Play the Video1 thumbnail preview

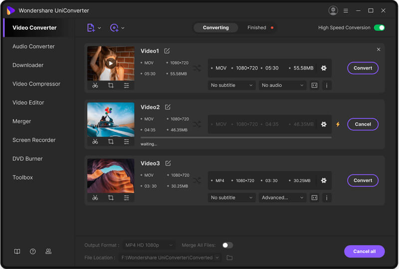[111, 63]
